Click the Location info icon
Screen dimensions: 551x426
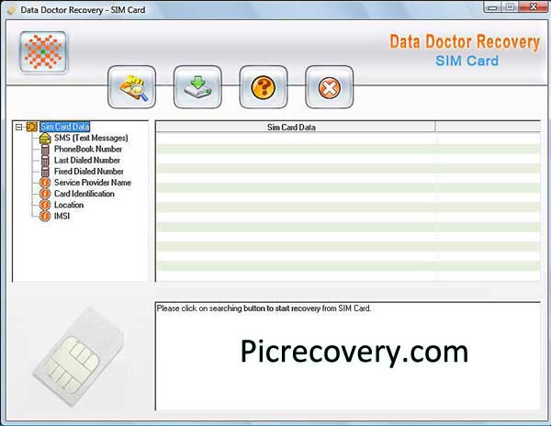pos(45,205)
